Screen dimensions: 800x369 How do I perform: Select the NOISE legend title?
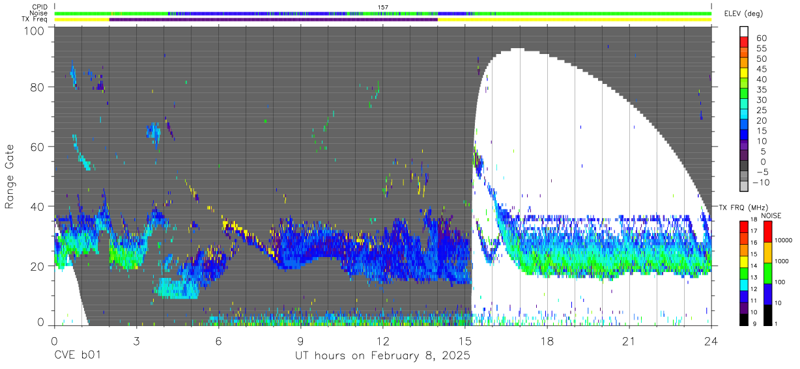tap(771, 215)
